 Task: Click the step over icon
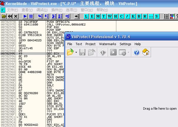(46, 16)
